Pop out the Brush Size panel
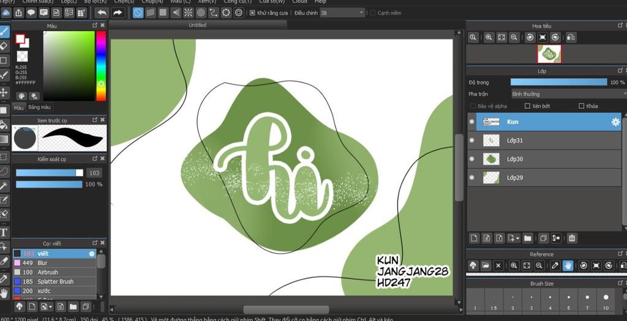 (x=620, y=283)
